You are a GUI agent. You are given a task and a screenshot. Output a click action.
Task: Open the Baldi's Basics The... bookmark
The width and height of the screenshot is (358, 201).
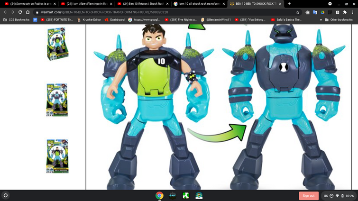click(x=286, y=20)
